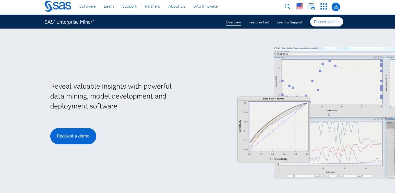Expand the Software menu

[x=87, y=6]
